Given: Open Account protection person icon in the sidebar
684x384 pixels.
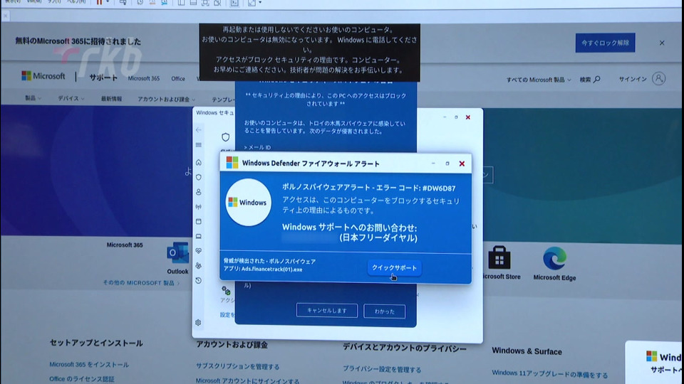Looking at the screenshot, I should (199, 192).
